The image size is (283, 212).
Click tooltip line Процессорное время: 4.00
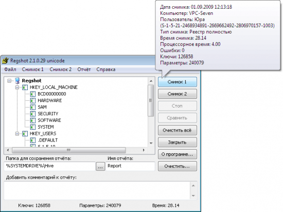click(x=190, y=44)
